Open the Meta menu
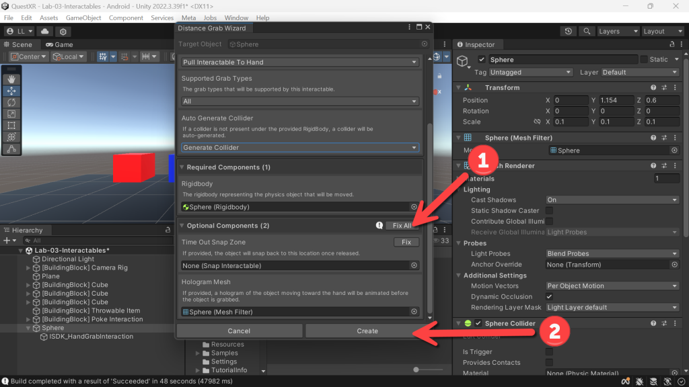 coord(188,17)
